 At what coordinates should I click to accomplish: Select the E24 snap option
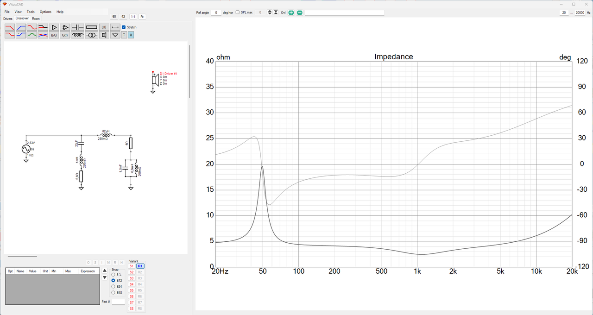pos(114,287)
